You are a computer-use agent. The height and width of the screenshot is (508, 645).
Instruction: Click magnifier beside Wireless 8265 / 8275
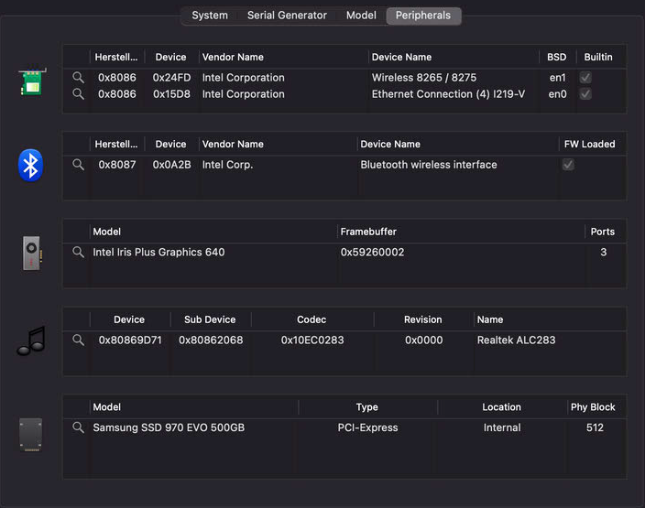pyautogui.click(x=78, y=78)
